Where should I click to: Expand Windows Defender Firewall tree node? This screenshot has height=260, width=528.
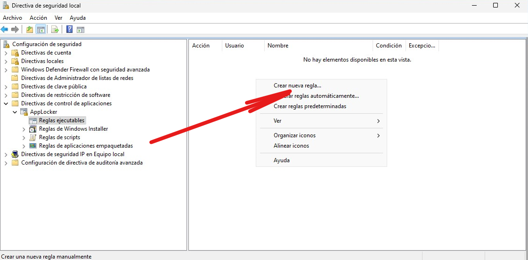tap(6, 70)
